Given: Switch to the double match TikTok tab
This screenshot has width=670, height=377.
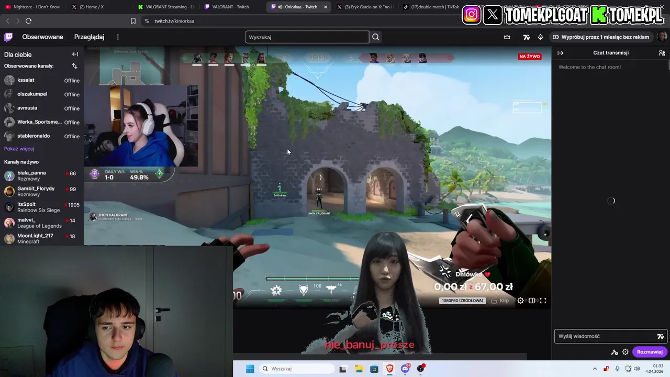Looking at the screenshot, I should [431, 7].
